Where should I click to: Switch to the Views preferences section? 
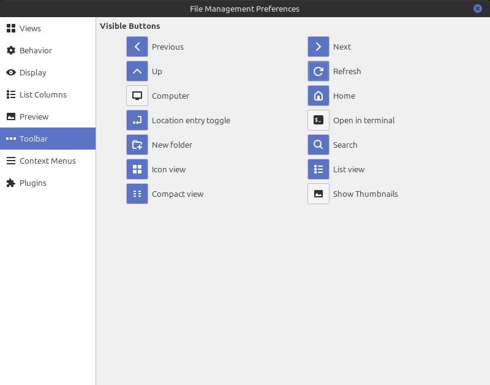(31, 28)
